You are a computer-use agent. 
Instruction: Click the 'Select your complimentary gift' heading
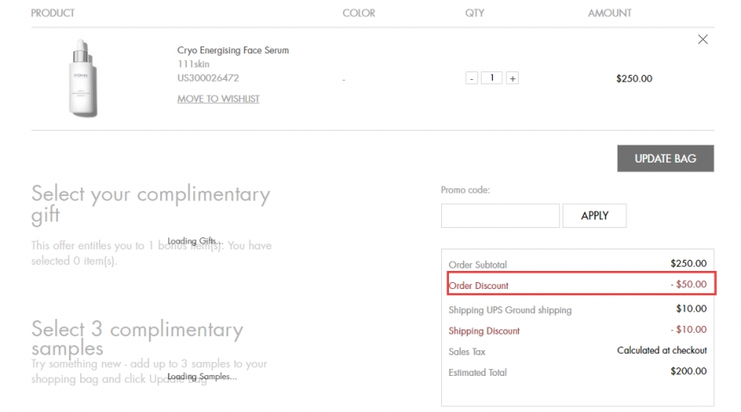(x=150, y=204)
